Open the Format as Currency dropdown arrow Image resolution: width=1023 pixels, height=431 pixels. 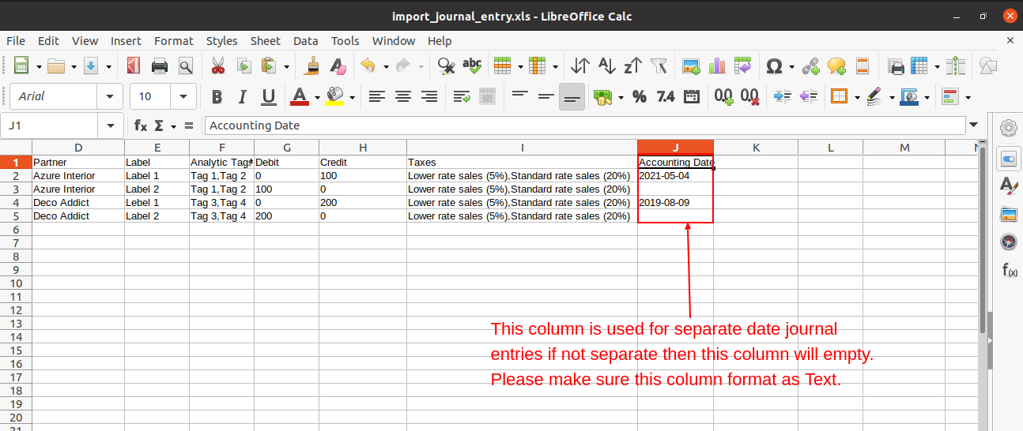(621, 96)
